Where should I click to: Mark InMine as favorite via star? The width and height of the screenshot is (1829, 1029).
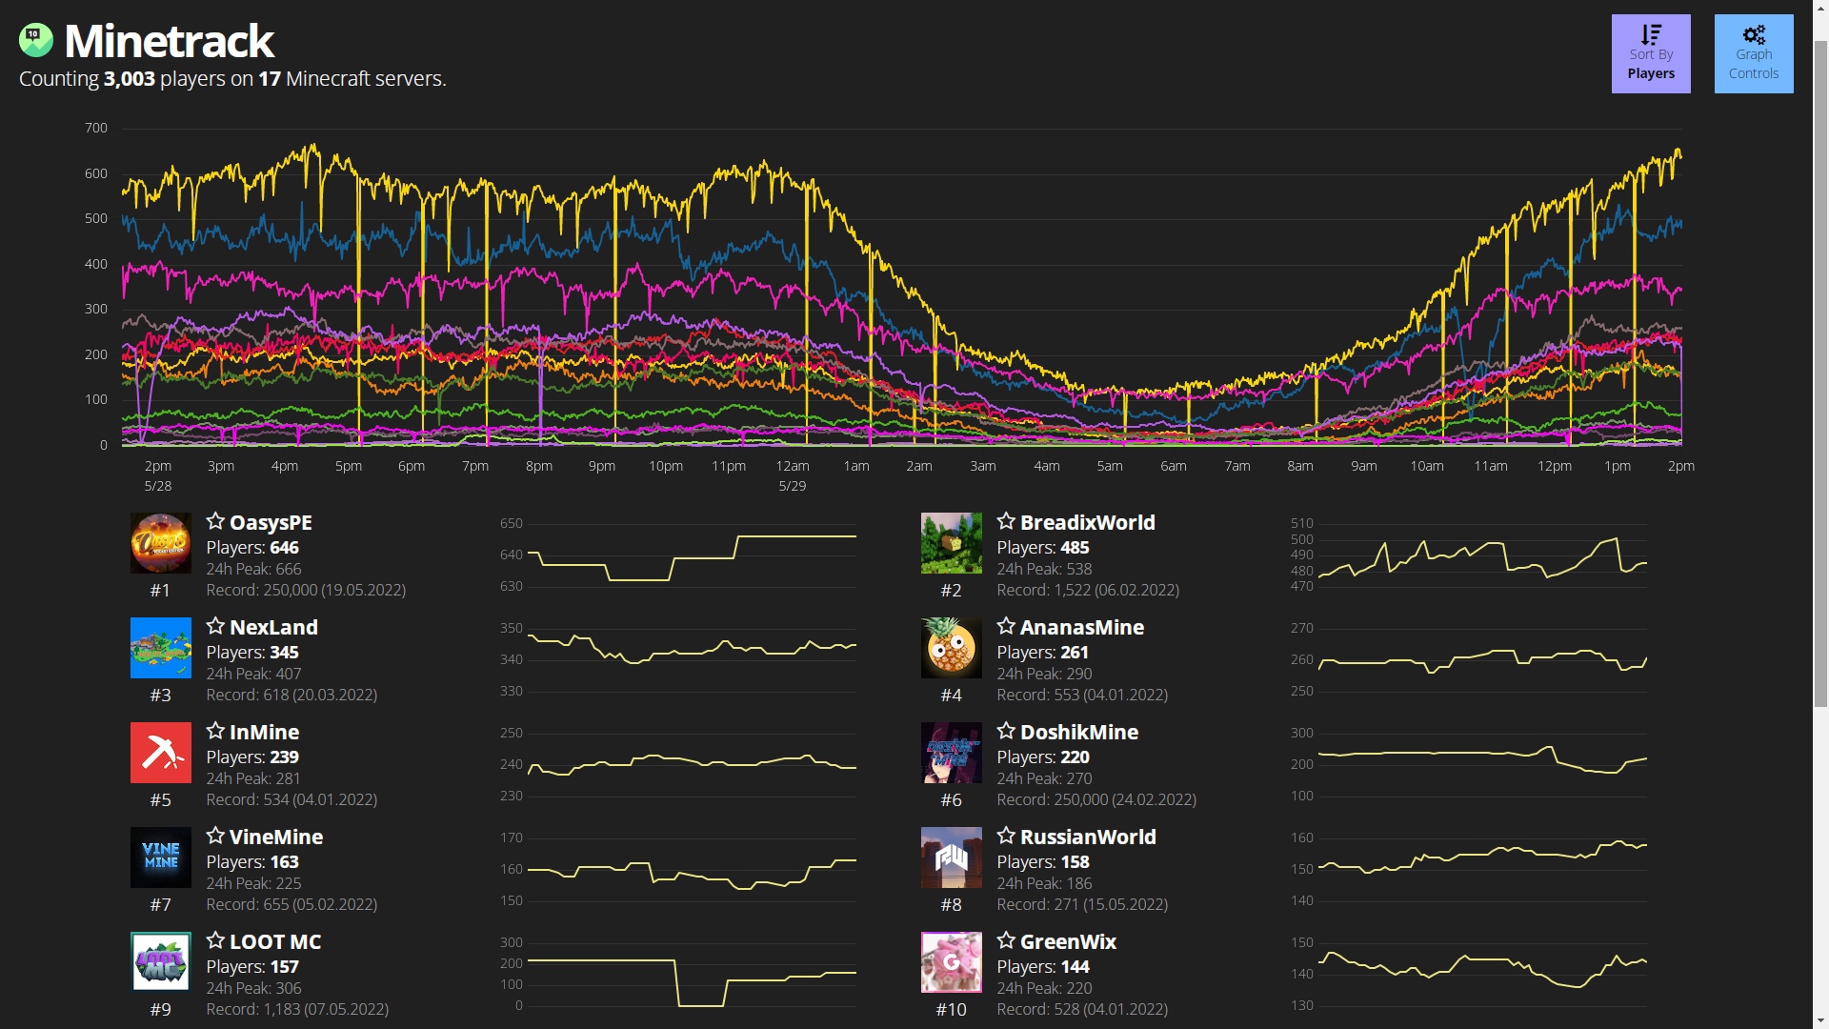[215, 731]
